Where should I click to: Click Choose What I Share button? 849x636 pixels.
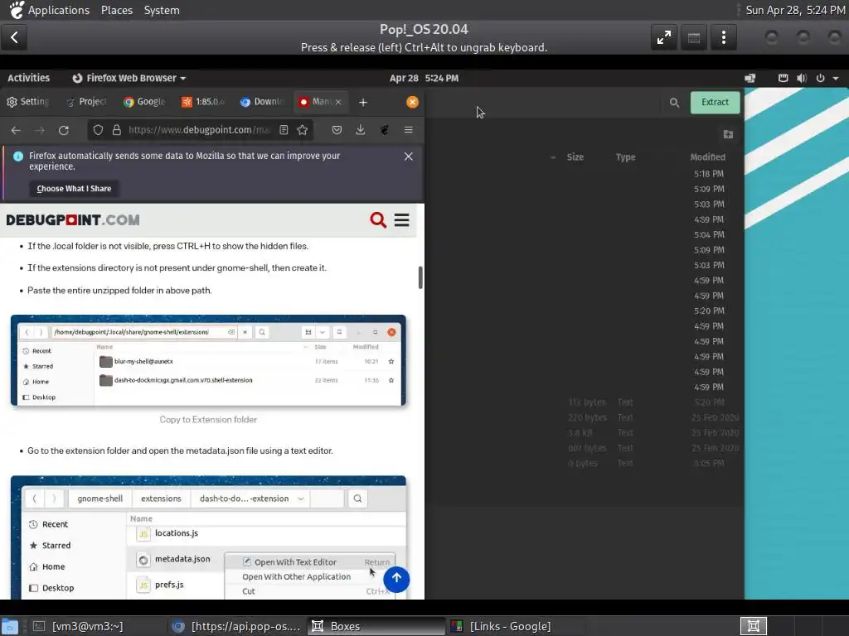(x=74, y=189)
